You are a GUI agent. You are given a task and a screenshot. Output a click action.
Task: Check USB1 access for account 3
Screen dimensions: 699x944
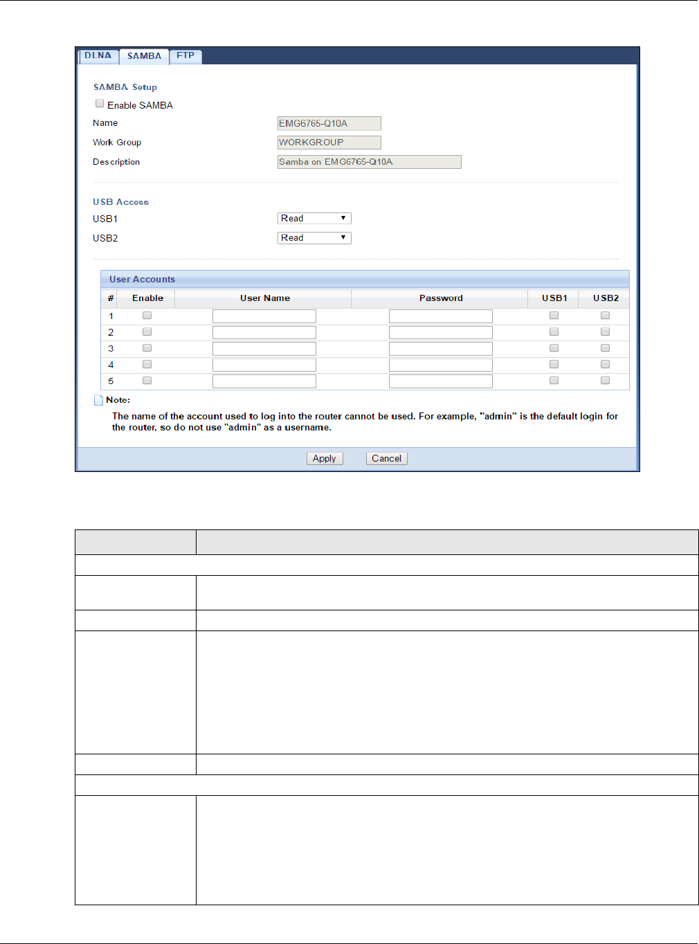point(554,348)
